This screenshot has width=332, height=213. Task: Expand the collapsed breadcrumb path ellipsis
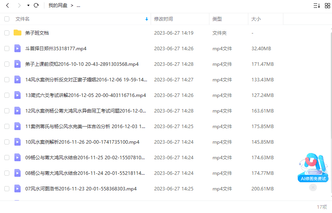point(78,5)
